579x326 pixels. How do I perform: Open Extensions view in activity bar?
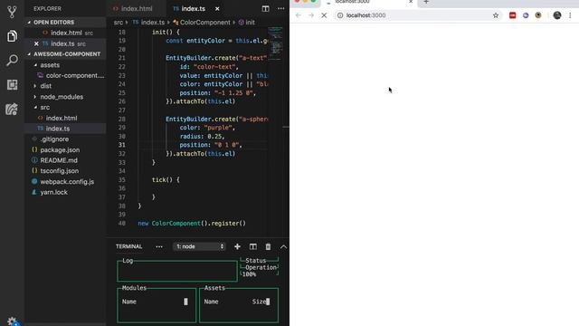point(12,84)
